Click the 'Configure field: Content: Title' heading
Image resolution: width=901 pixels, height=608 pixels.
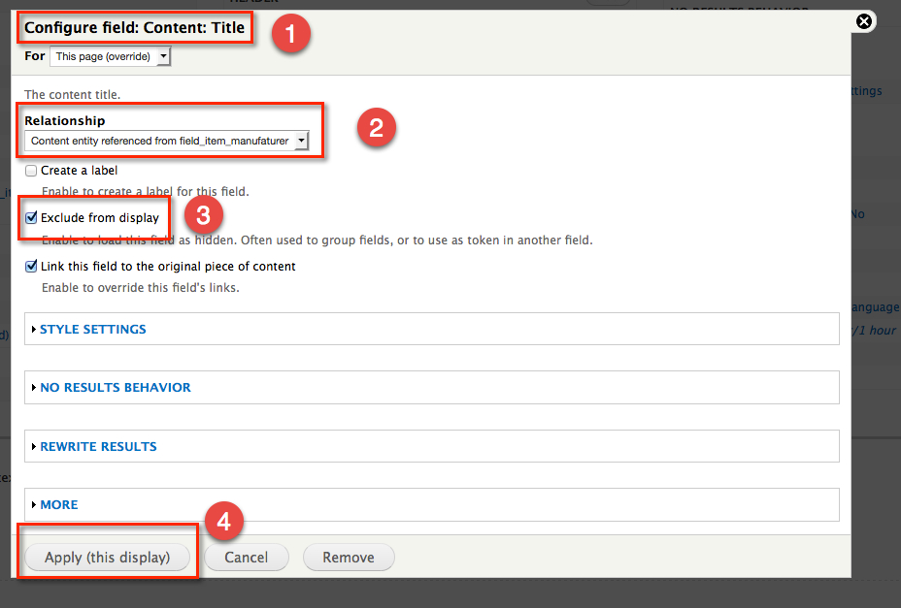coord(134,27)
